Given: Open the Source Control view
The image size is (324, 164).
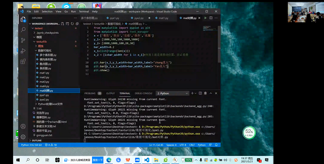Looking at the screenshot, I should (x=23, y=40).
